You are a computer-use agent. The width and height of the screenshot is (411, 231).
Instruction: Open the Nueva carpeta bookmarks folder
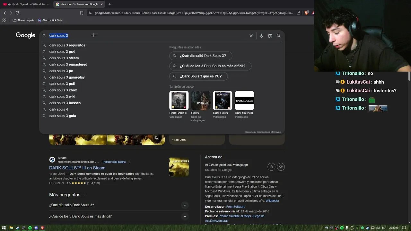[x=23, y=20]
